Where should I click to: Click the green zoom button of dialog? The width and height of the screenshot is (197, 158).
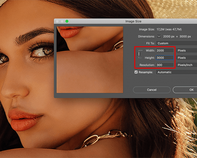pos(67,21)
